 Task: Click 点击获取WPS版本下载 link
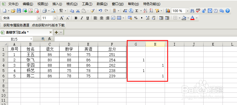coord(48,25)
